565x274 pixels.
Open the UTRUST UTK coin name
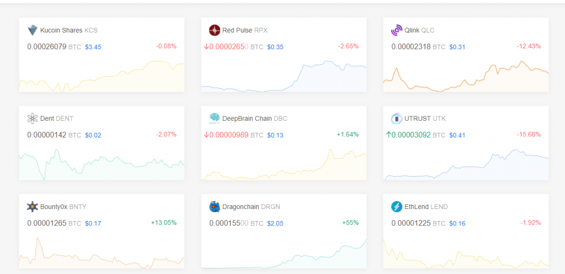[425, 119]
